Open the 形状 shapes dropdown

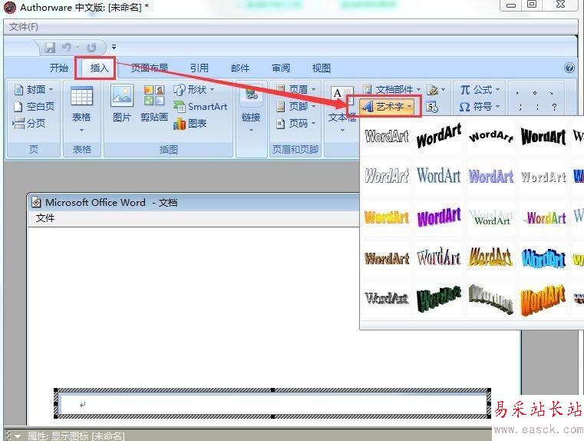click(193, 89)
